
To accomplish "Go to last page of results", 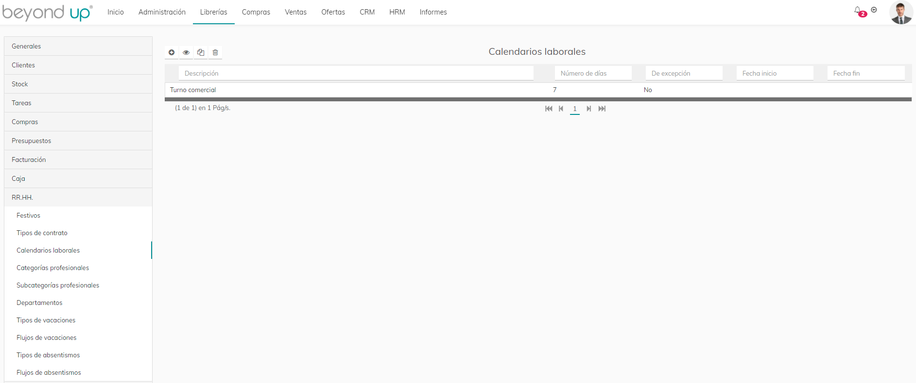I will click(x=602, y=109).
